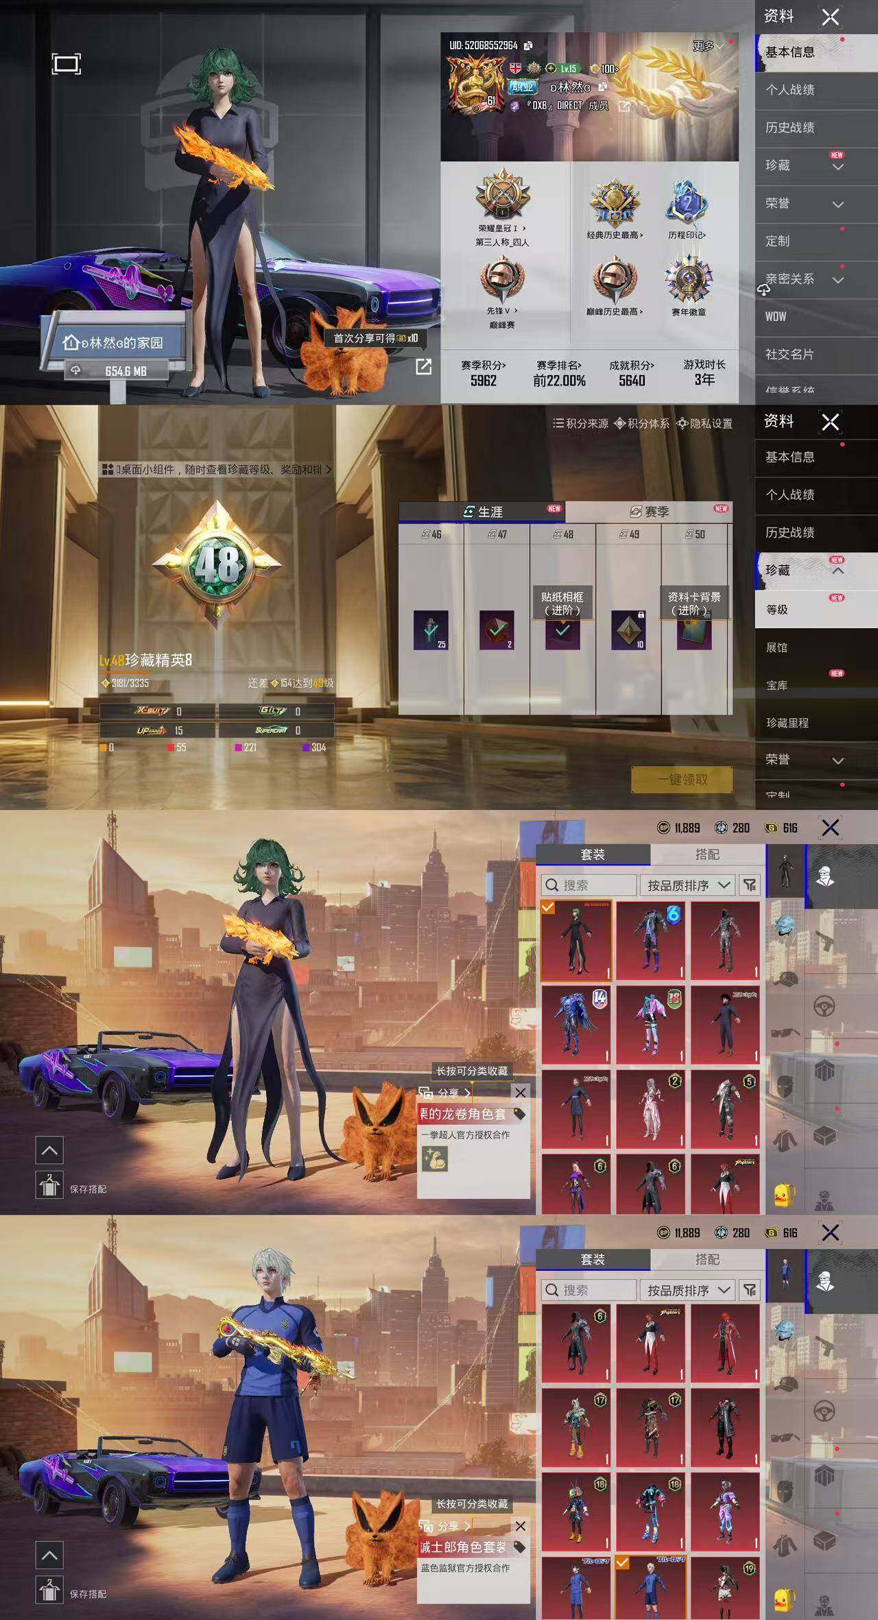Click the 一键领取 claim button

[x=682, y=779]
